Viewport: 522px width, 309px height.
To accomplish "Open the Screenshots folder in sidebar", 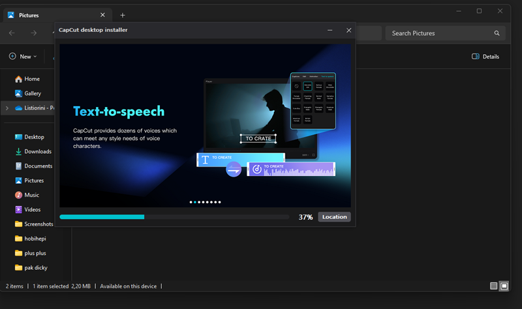I will click(x=38, y=224).
